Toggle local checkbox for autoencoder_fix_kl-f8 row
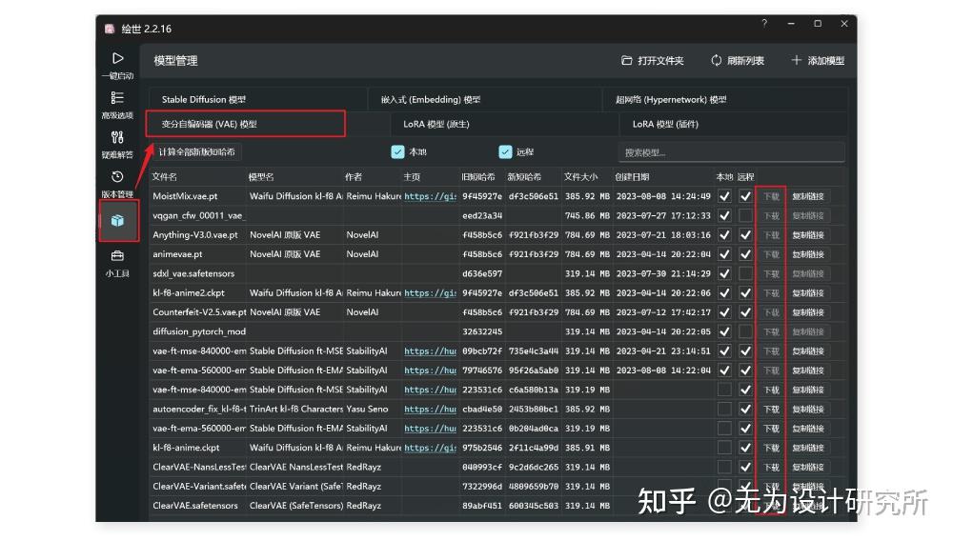 click(724, 410)
